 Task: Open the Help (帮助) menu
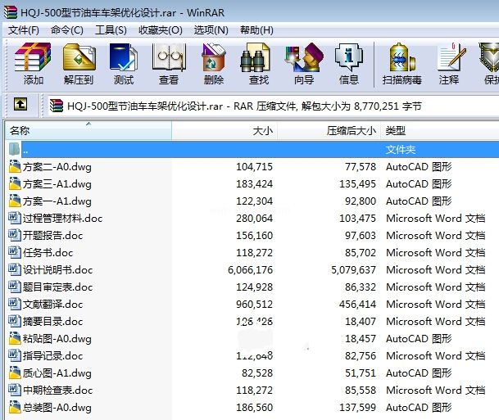[256, 30]
